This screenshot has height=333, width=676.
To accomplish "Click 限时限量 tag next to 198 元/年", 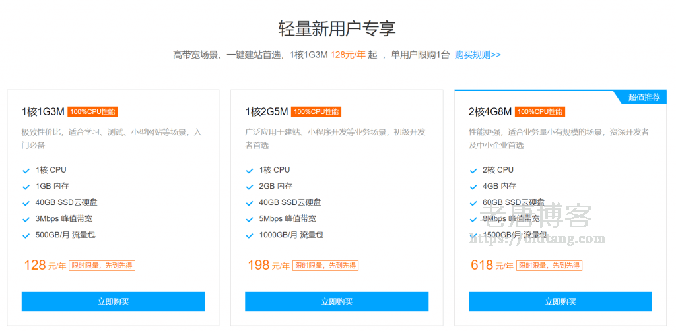I will (326, 266).
